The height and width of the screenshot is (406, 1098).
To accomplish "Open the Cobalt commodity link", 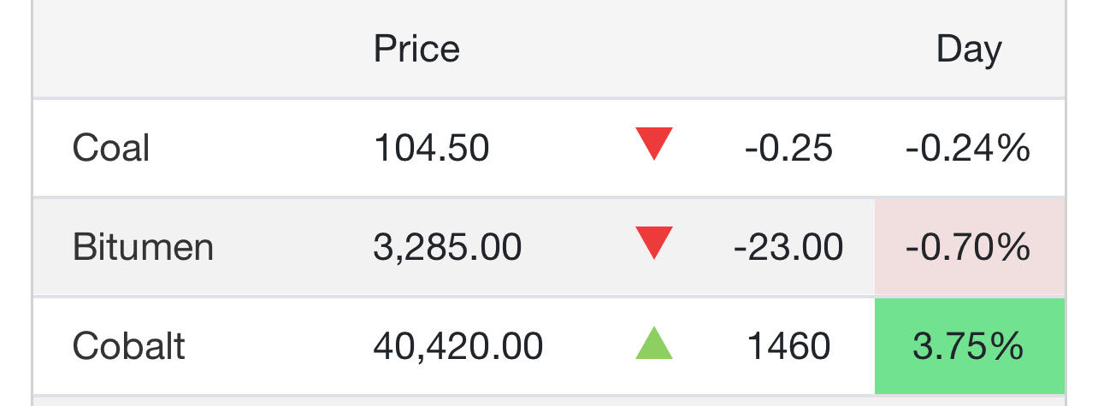I will pos(129,346).
